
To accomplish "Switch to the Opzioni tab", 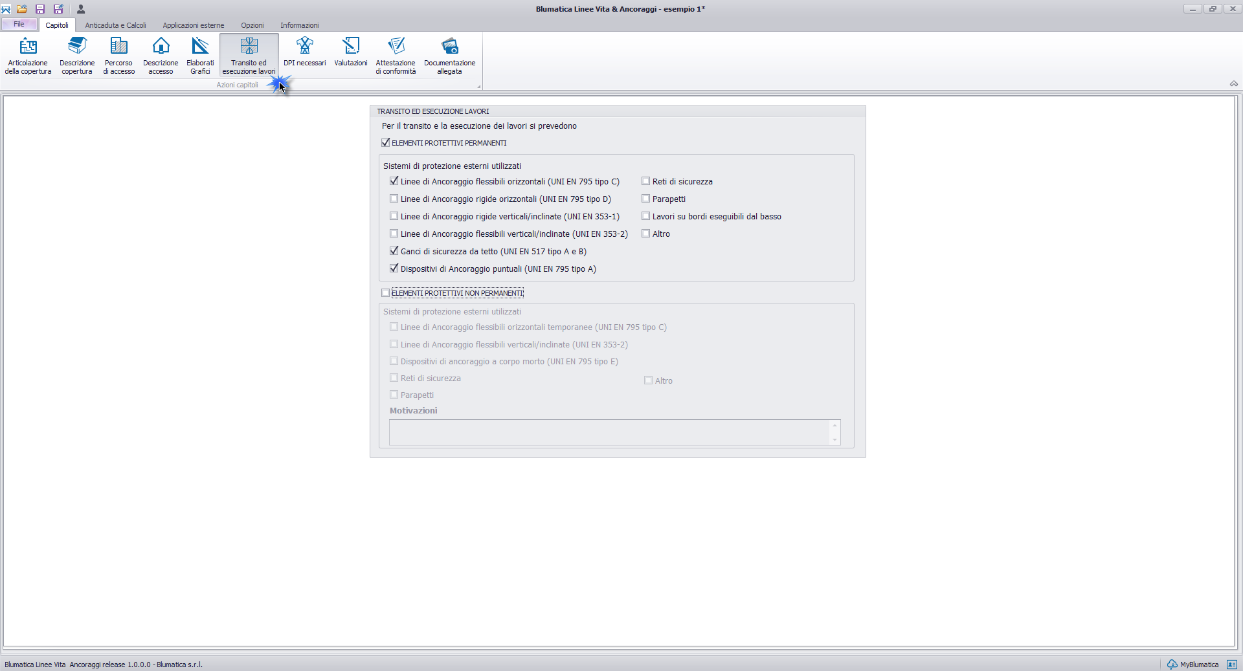I will [252, 25].
